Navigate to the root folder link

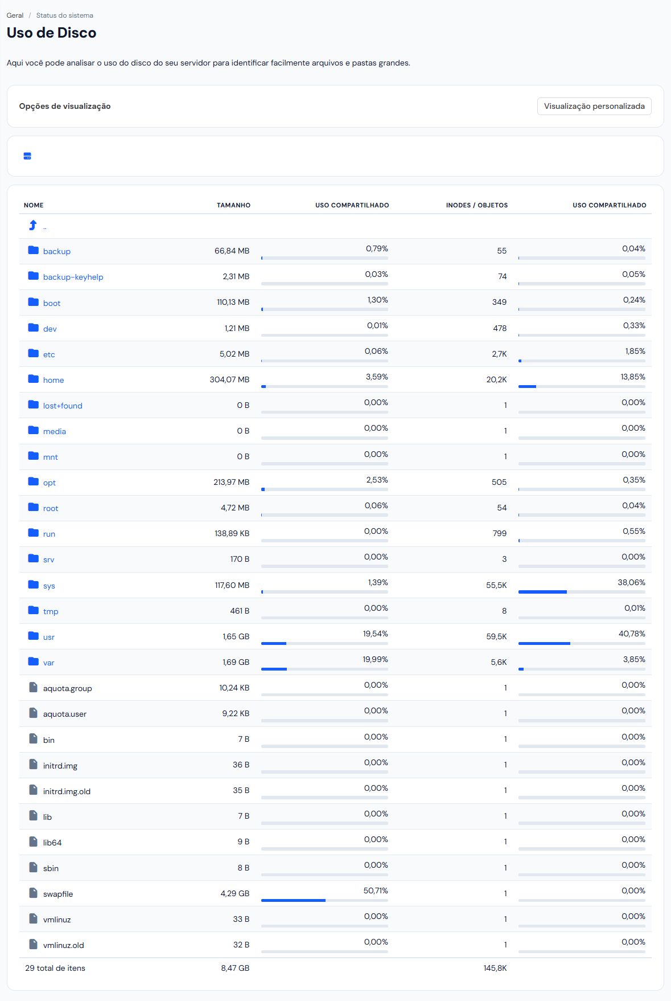click(51, 508)
